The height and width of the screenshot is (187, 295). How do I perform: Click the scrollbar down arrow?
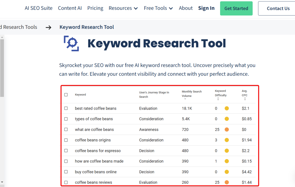[2, 182]
